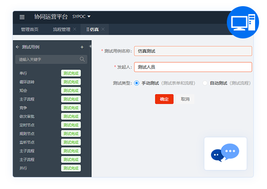267x189 pixels.
Task: Click the 取消 button
Action: 185,99
